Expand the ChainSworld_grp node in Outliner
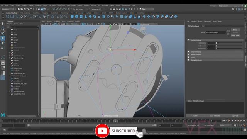The height and width of the screenshot is (139, 247). coord(10,58)
